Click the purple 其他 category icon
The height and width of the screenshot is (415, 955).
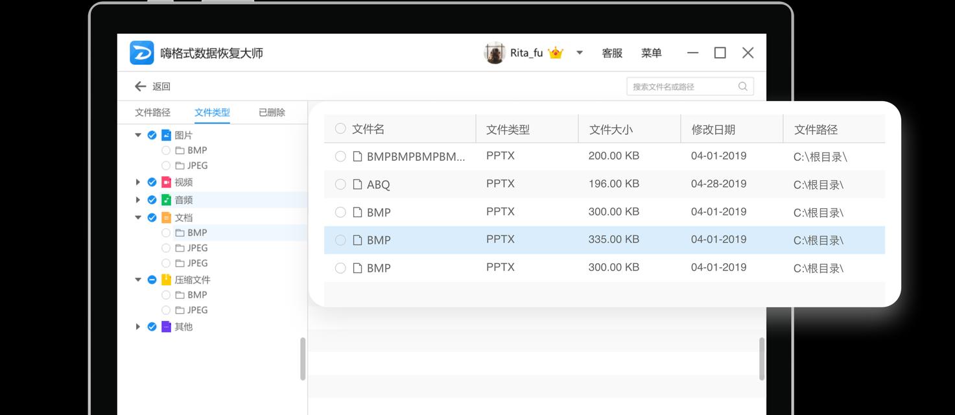[x=166, y=327]
